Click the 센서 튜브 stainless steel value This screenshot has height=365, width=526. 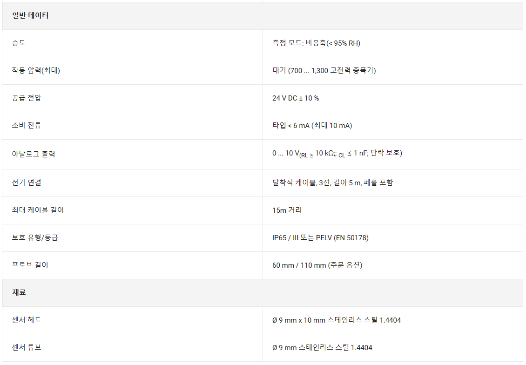322,348
